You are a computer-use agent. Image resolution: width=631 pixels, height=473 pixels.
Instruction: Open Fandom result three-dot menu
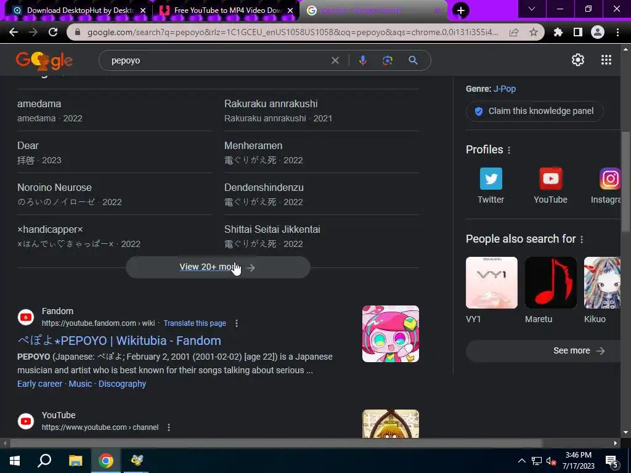pos(237,323)
